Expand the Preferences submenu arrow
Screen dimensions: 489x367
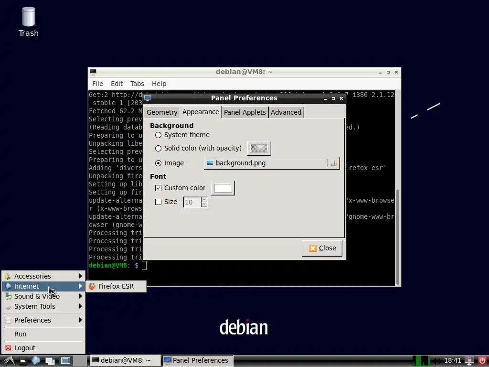80,320
